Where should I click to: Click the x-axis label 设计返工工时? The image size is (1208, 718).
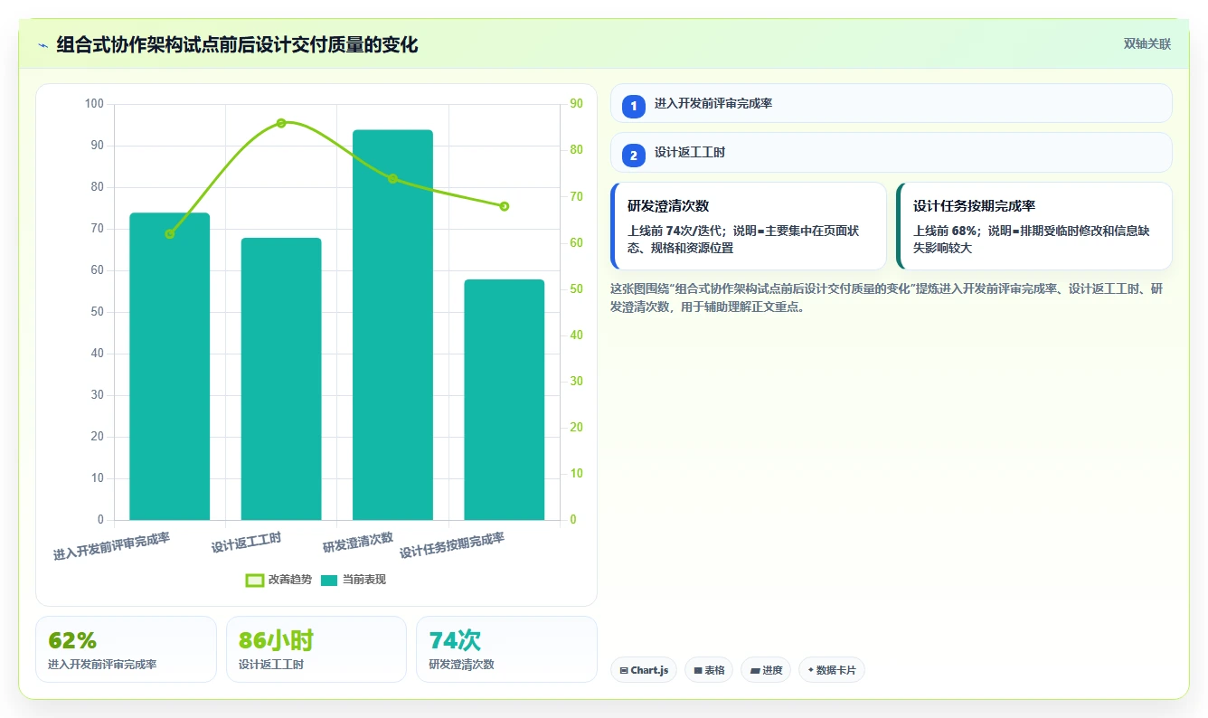[246, 543]
